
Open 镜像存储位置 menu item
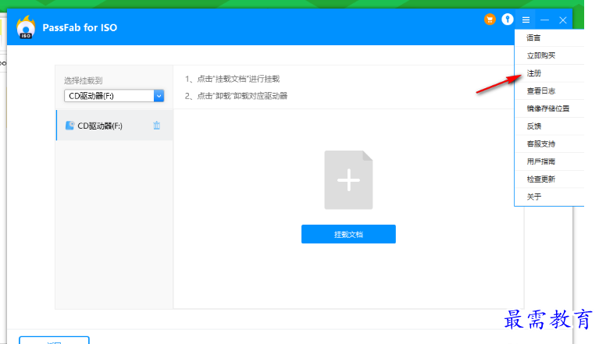point(549,108)
